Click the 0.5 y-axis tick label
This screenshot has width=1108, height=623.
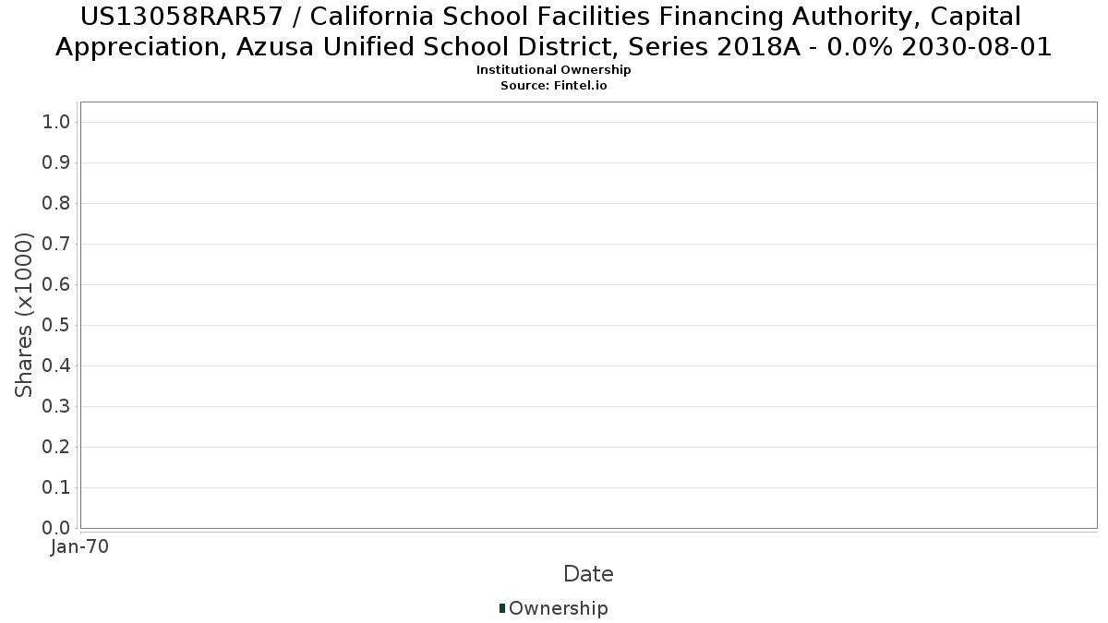point(57,326)
